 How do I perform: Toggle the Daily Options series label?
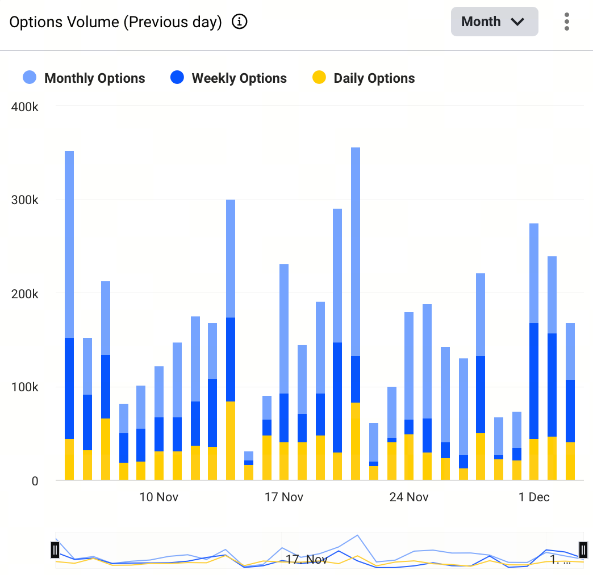coord(374,78)
